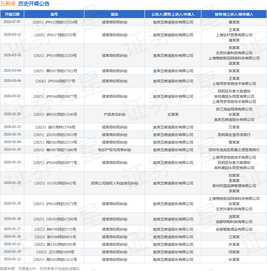
Task: Click defendant 上海弘轩贸易有限公司
Action: (234, 35)
